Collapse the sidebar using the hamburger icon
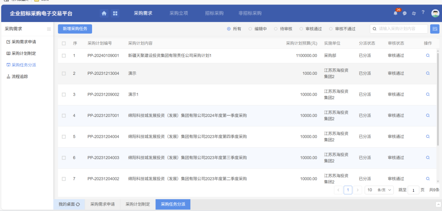442x211 pixels. [x=49, y=29]
